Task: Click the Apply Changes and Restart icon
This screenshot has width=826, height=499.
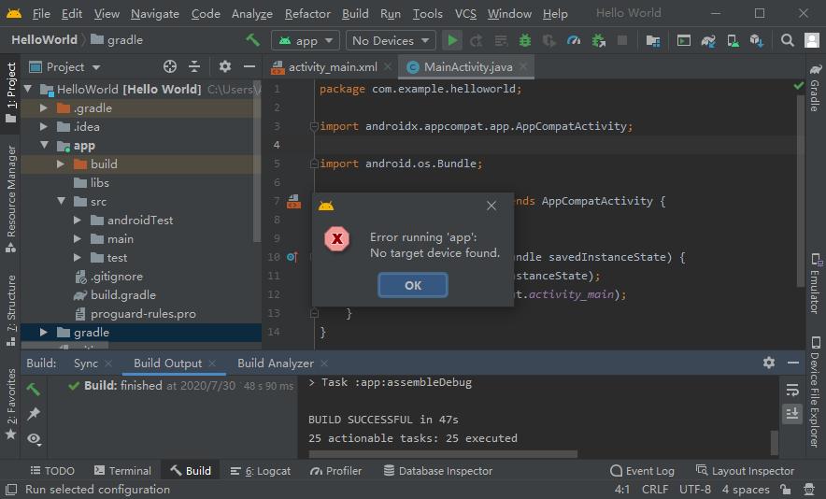Action: (x=477, y=40)
